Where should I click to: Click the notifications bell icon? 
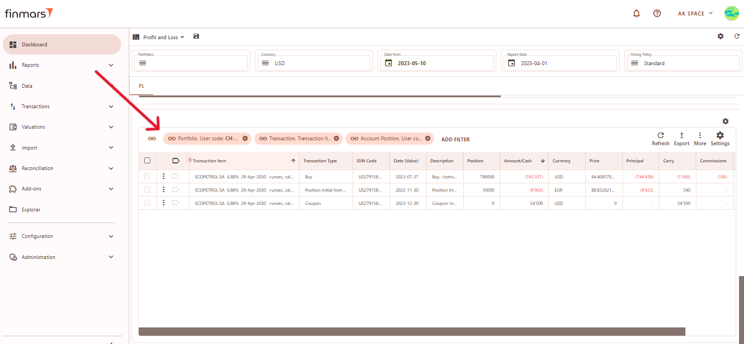[637, 13]
